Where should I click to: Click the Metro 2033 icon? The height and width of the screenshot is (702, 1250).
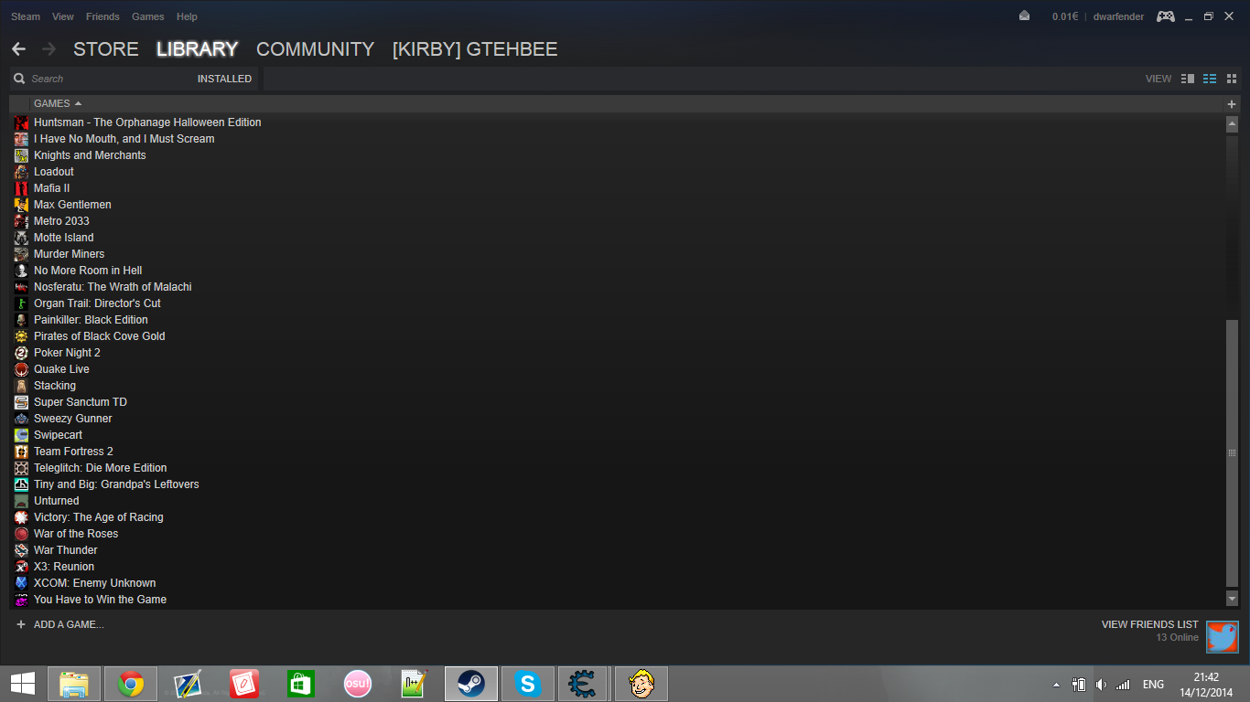tap(21, 221)
